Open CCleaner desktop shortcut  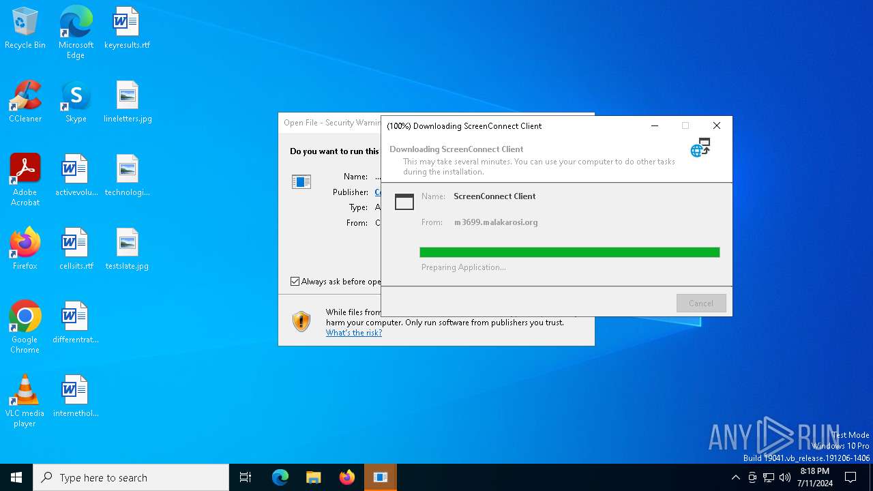click(25, 102)
